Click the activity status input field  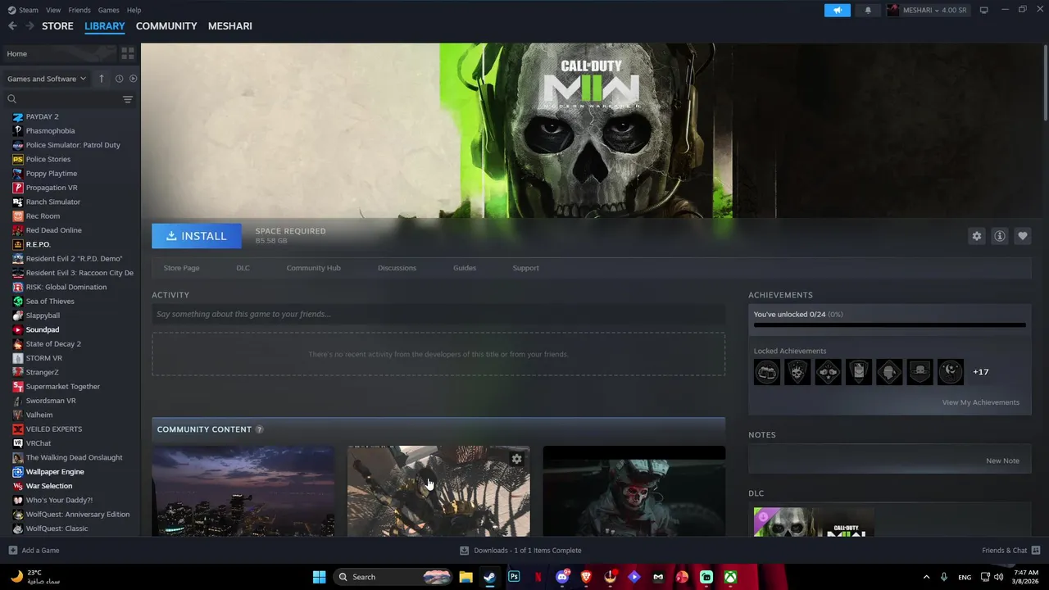pos(438,314)
